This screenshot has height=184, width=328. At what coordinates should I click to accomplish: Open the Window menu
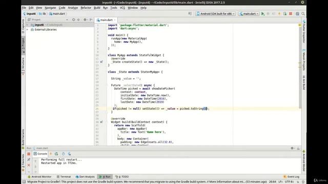133,8
